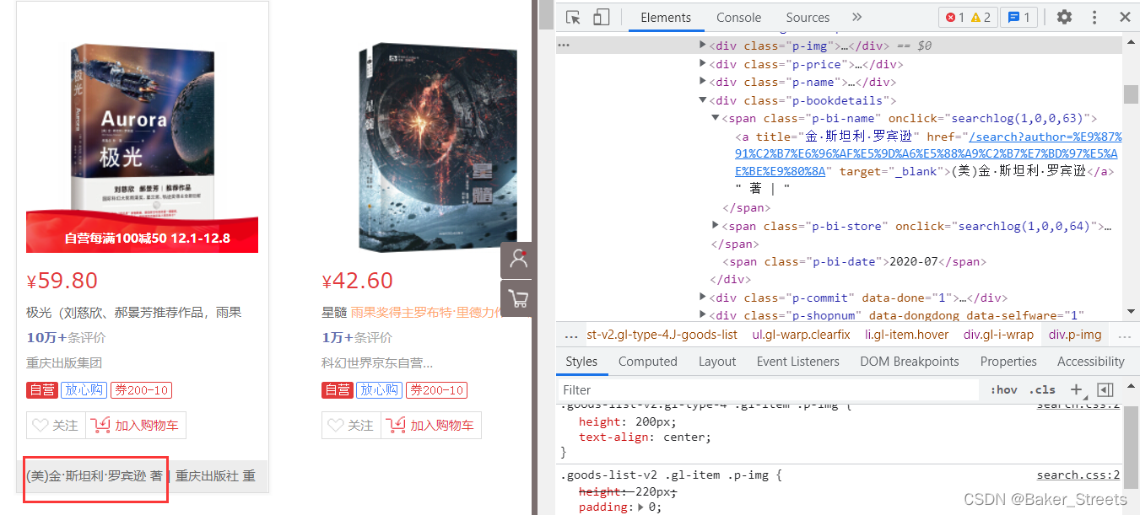
Task: Open the Layout pane tab
Action: click(717, 362)
